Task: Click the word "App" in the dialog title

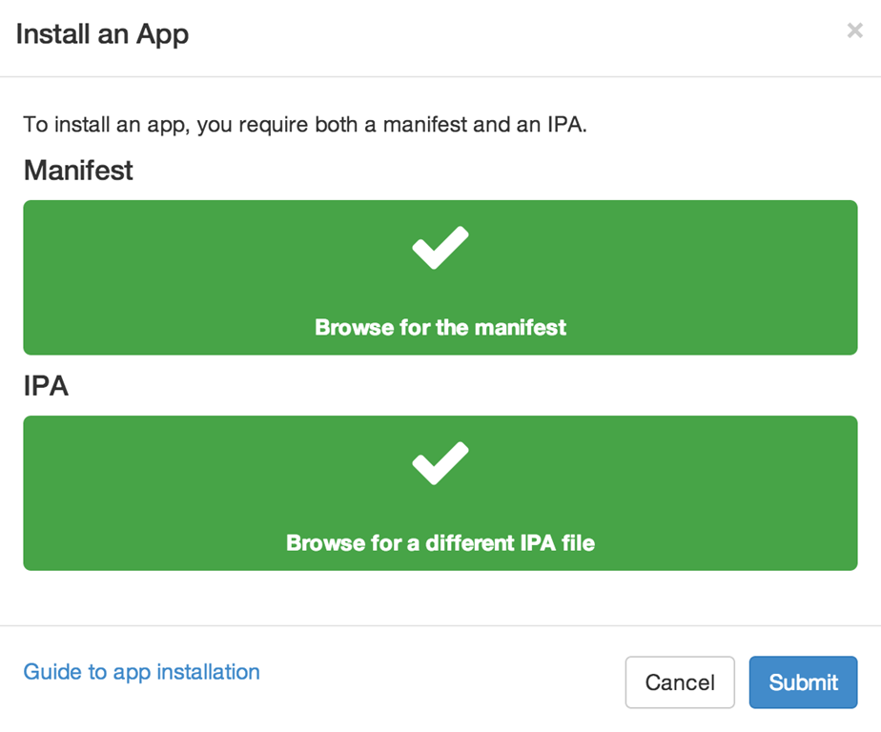Action: pos(162,35)
